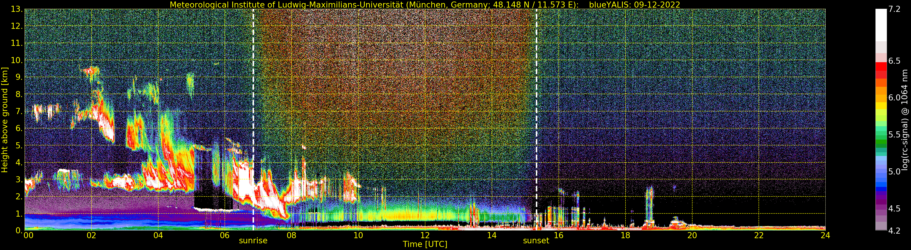This screenshot has height=250, width=911.
Task: Click the 8. tick on the height axis
Action: [x=19, y=94]
